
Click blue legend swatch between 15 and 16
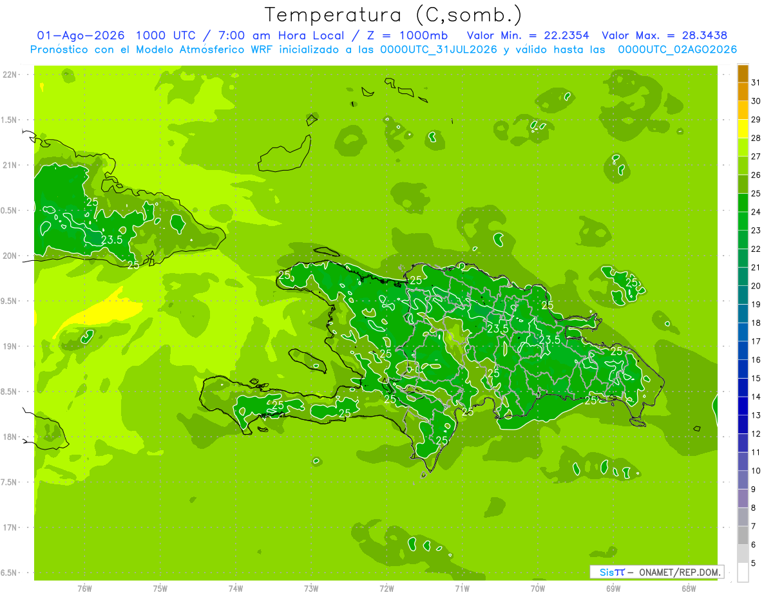[x=743, y=369]
